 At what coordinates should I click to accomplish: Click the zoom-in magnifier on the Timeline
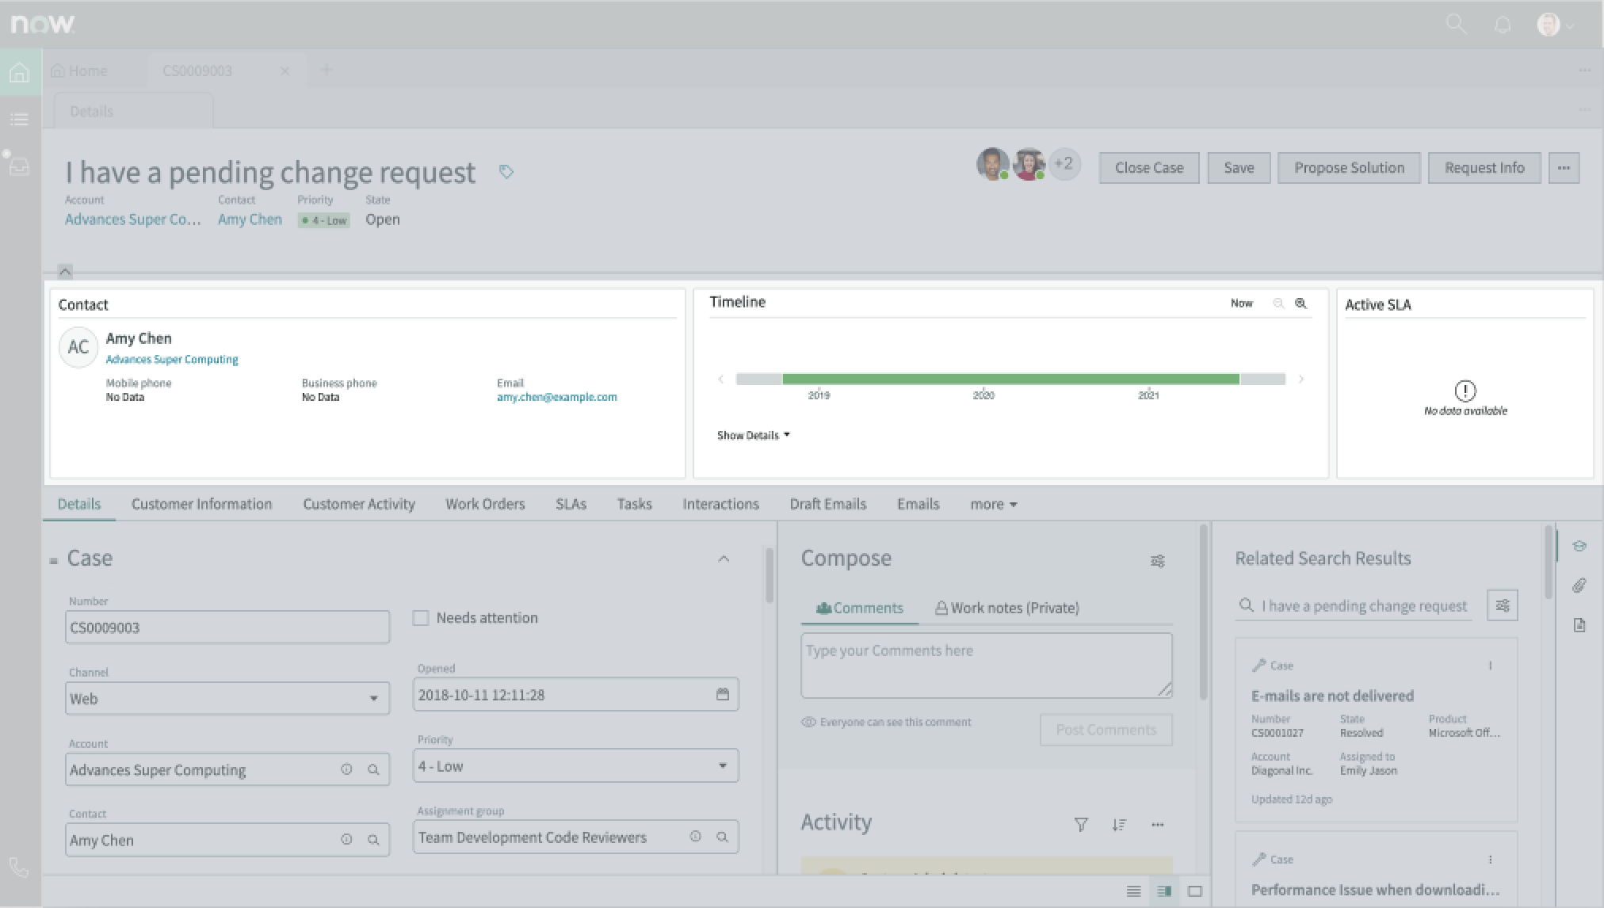[x=1300, y=303]
